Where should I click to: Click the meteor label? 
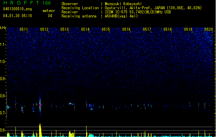tap(49, 11)
